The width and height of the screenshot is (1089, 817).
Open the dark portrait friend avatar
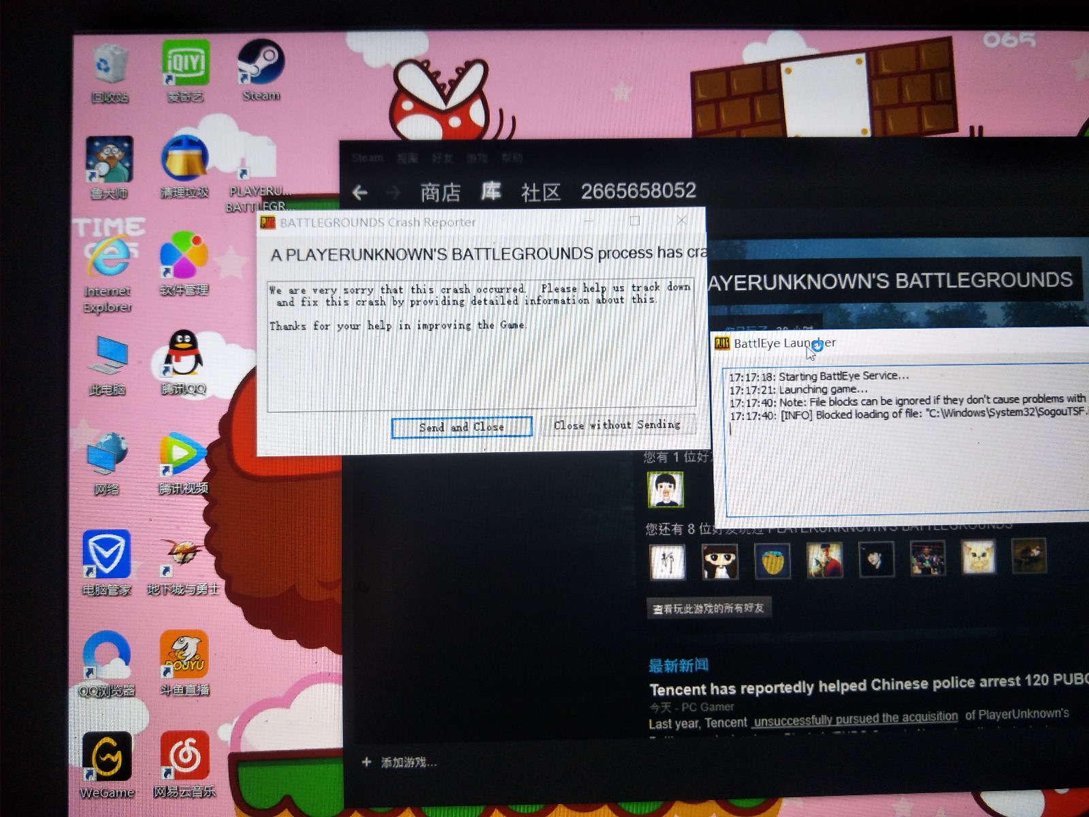(x=876, y=560)
